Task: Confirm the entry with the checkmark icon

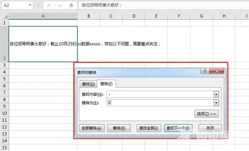Action: [x=60, y=5]
